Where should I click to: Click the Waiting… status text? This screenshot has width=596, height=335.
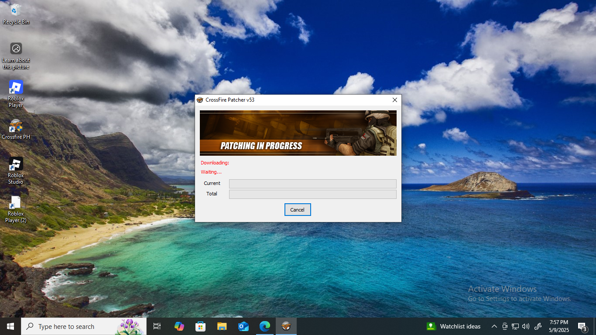(211, 172)
